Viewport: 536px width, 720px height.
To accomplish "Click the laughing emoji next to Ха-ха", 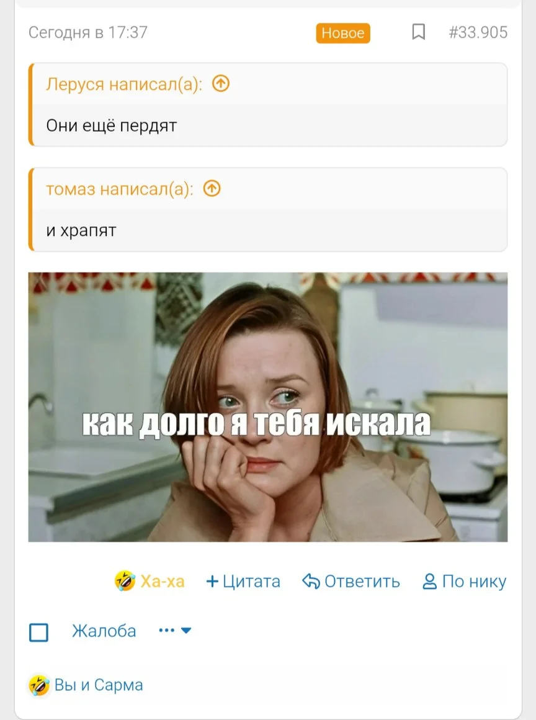I will (125, 581).
